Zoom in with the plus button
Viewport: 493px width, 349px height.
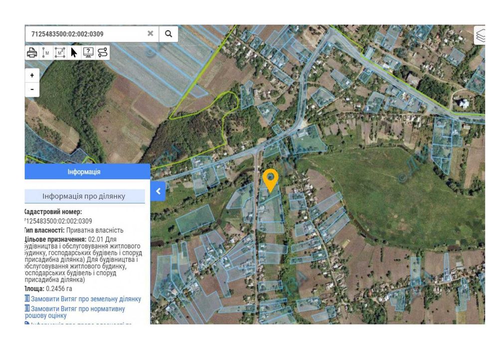(x=32, y=75)
